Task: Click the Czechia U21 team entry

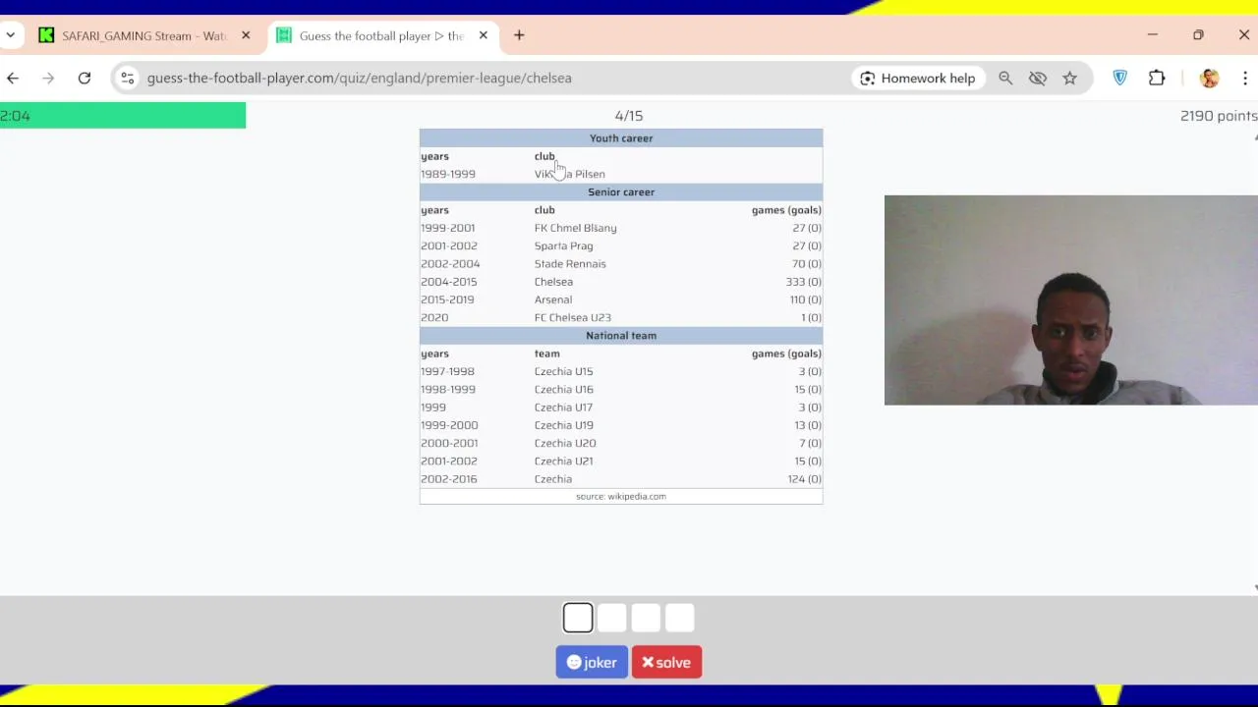Action: [x=563, y=462]
